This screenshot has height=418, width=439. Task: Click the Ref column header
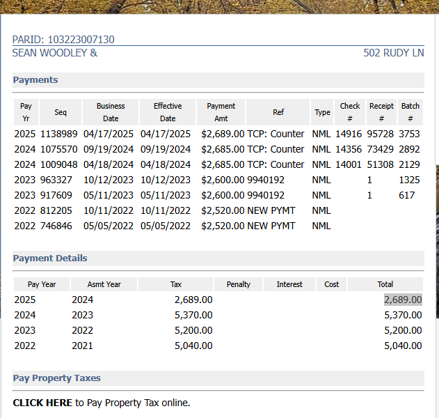pyautogui.click(x=278, y=112)
